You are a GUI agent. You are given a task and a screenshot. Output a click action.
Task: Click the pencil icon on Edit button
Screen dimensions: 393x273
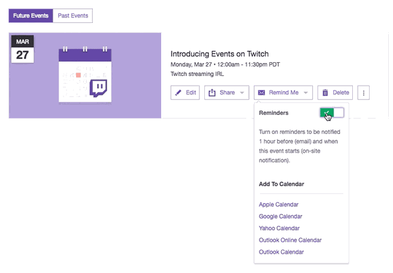178,93
